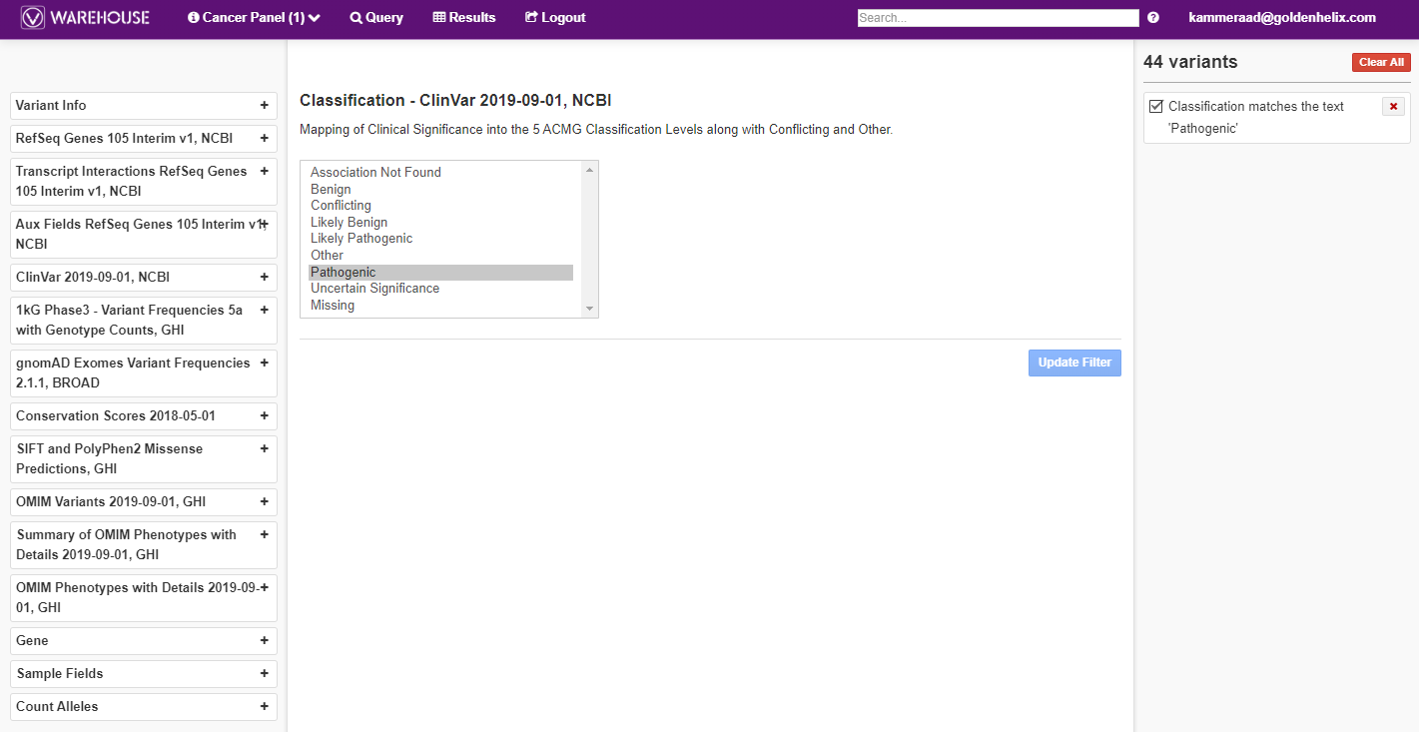This screenshot has width=1419, height=732.
Task: Open the Query menu item
Action: [376, 17]
